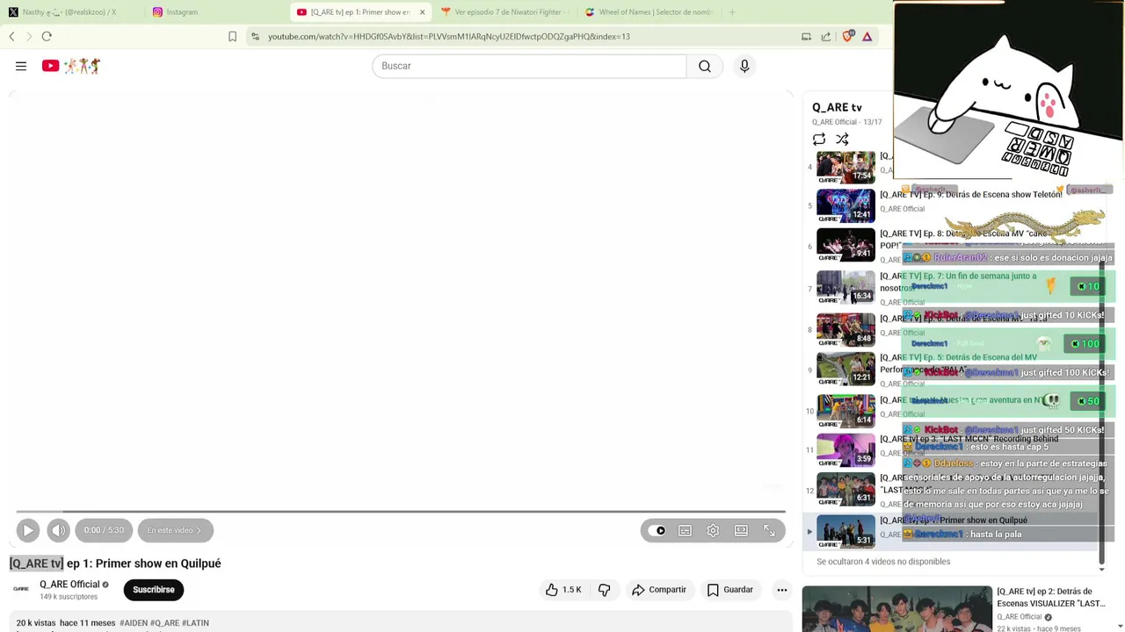Close the active Q_ARE tv tab
1125x632 pixels.
(422, 12)
